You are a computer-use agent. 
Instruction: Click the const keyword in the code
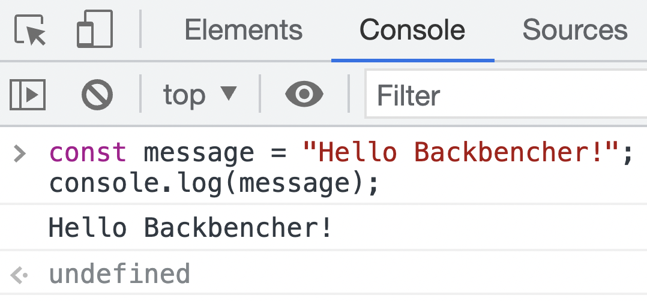click(x=88, y=153)
